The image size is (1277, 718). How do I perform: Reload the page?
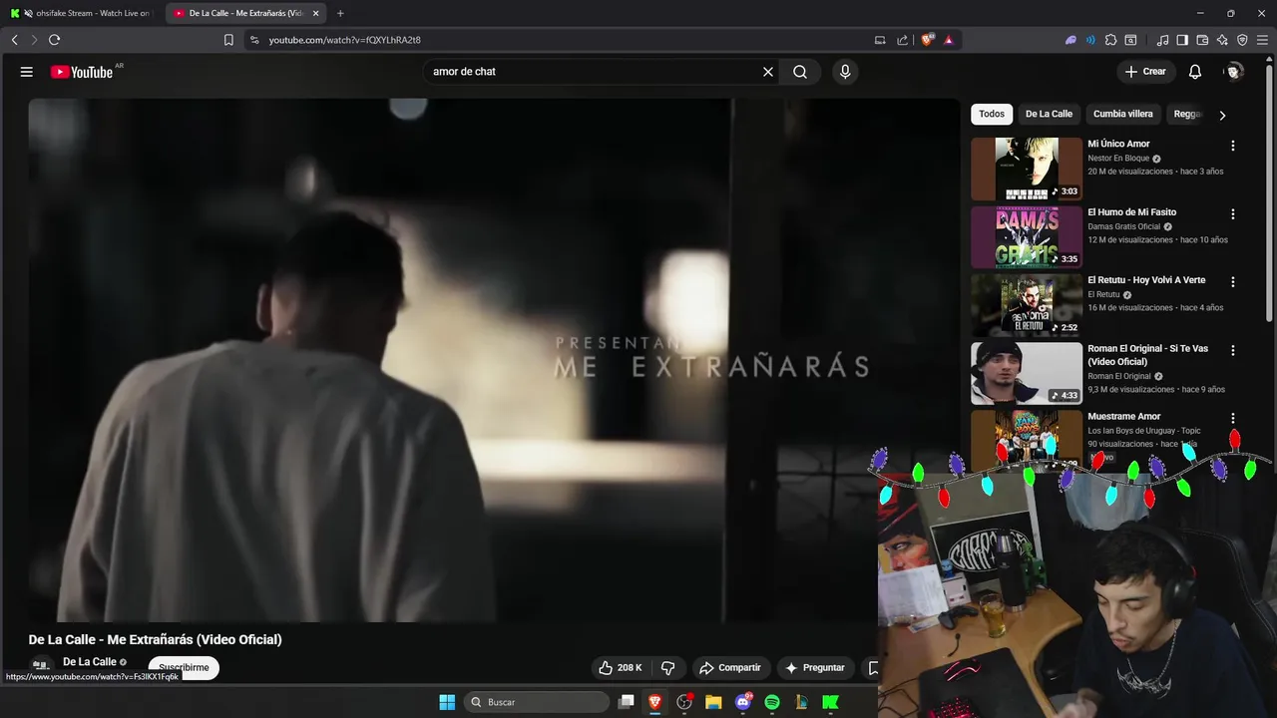(54, 40)
